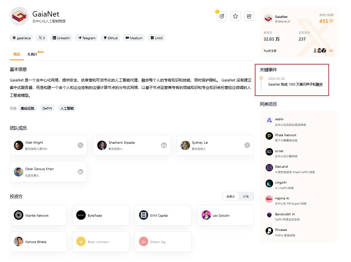Open the ByteTrade investor card
Viewport: 351px width, 262px height.
[101, 215]
